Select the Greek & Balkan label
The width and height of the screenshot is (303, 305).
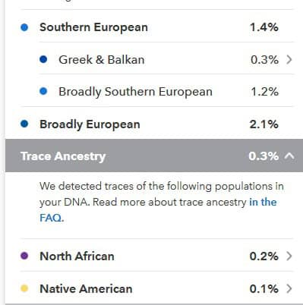tap(102, 60)
